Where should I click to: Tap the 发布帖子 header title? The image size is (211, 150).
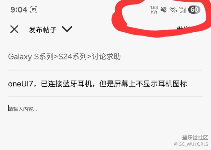click(x=43, y=30)
